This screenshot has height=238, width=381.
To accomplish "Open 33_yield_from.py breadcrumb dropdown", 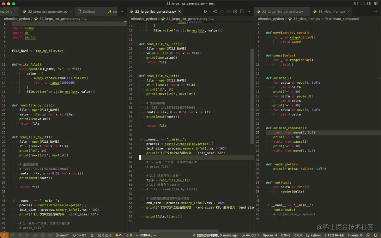I will 304,19.
